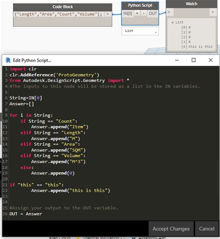This screenshot has width=220, height=239.
Task: Close the Edit Python Script window
Action: click(211, 60)
